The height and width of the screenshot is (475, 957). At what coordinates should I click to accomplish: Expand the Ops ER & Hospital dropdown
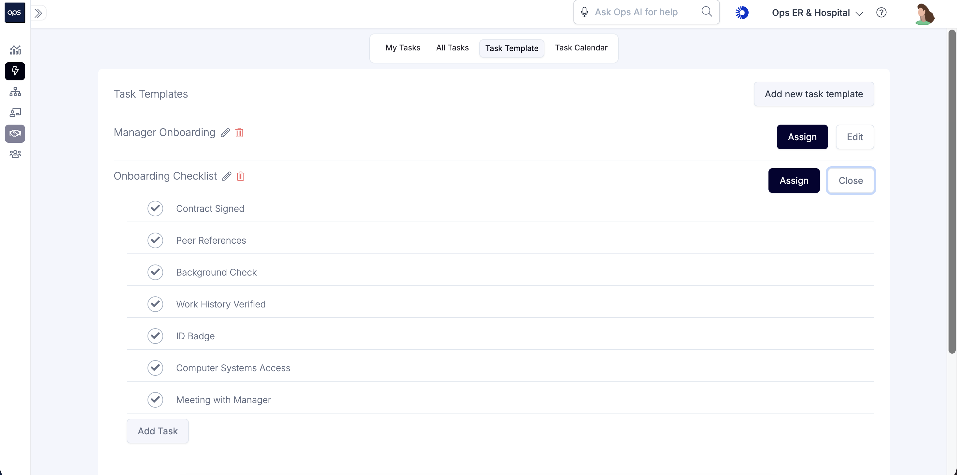coord(817,13)
